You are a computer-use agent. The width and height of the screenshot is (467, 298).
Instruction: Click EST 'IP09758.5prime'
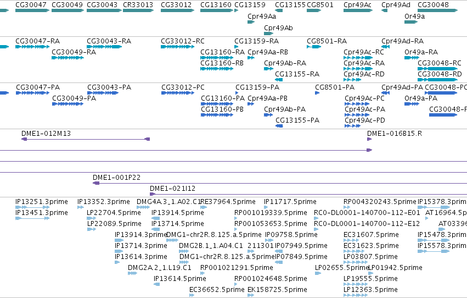tap(291, 235)
